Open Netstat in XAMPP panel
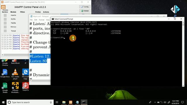This screenshot has height=105, width=187. click(x=85, y=11)
